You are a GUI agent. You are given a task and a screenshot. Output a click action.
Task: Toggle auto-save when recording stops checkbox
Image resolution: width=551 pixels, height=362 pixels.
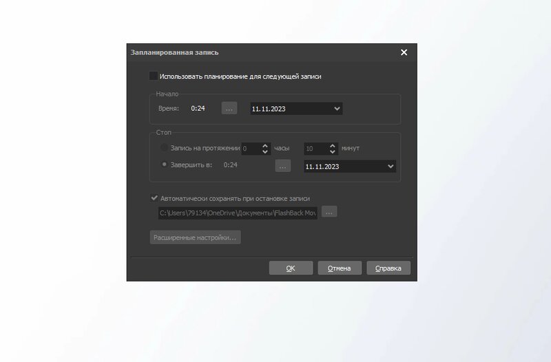[154, 198]
